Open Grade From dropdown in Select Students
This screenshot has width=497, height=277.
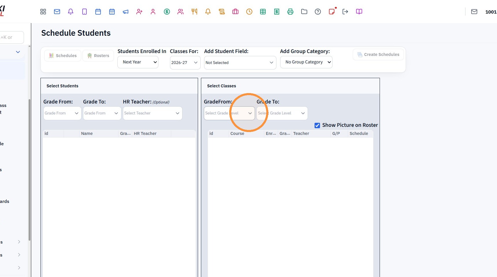(62, 113)
